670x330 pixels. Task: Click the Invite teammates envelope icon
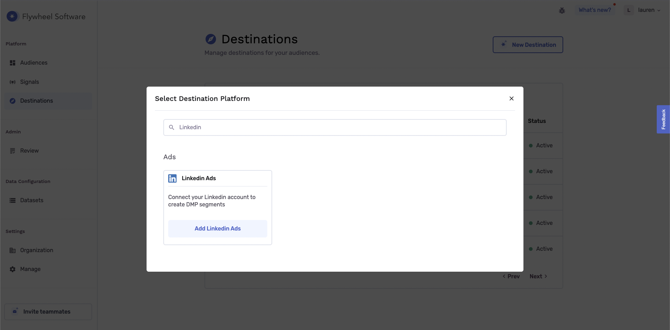15,311
